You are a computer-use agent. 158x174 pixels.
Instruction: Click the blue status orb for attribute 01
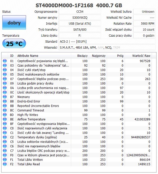pos(5,61)
